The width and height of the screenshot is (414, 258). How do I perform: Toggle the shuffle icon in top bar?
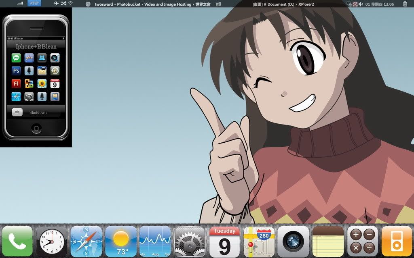coord(63,3)
